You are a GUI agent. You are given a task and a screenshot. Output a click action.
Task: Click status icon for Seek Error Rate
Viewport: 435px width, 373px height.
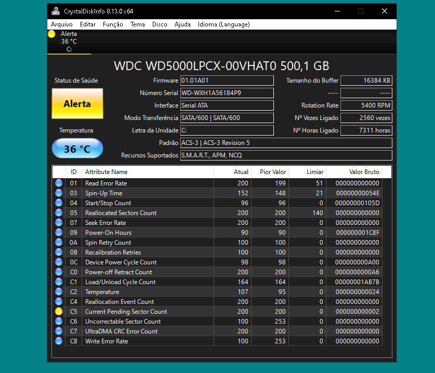[x=59, y=222]
